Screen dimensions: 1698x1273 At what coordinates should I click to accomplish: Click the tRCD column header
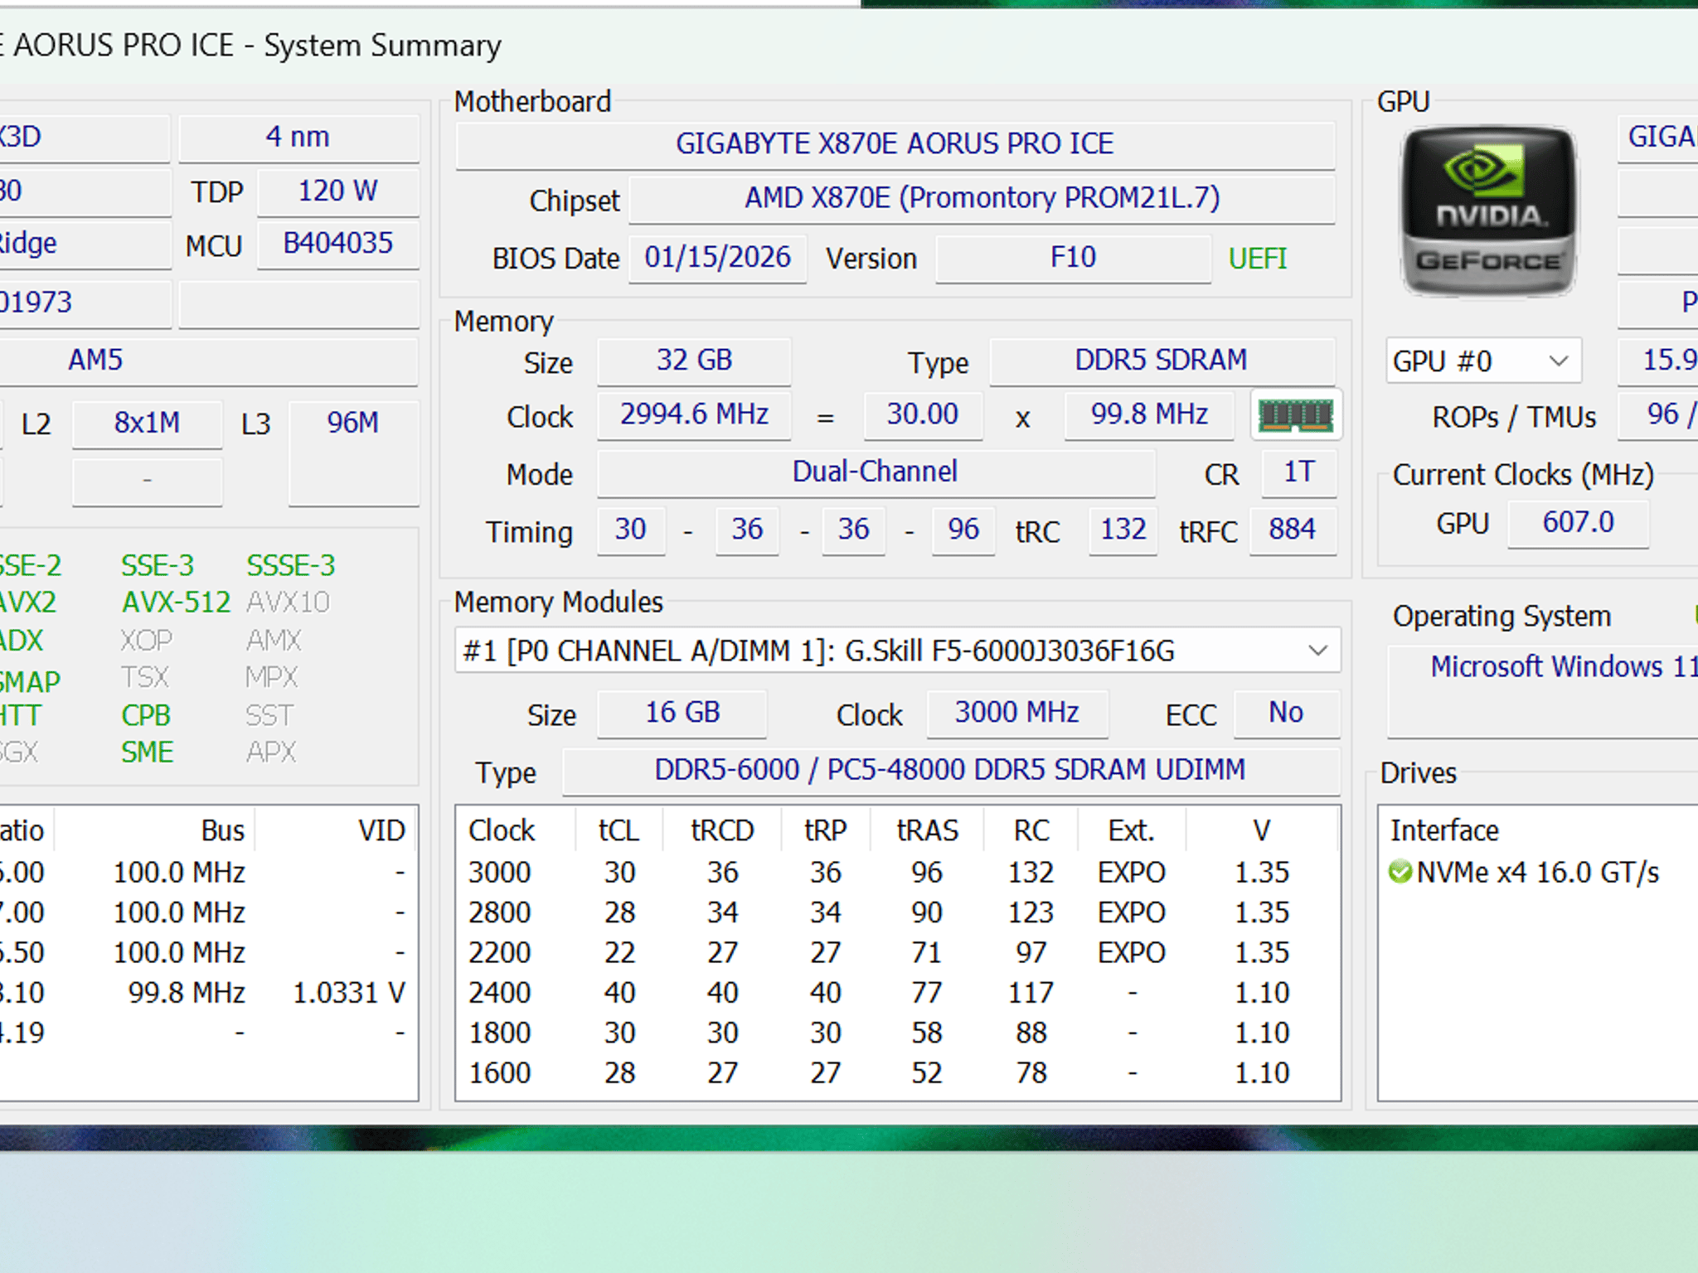(x=722, y=830)
